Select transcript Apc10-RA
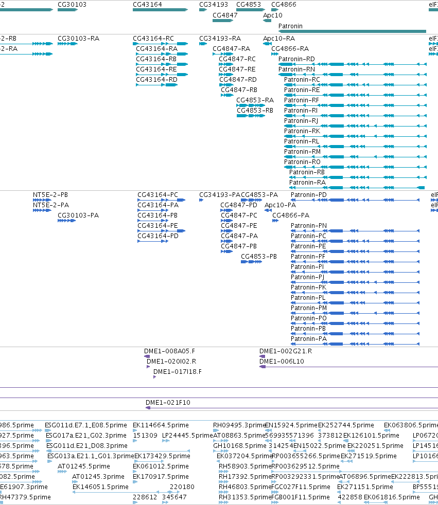The image size is (438, 505). (279, 39)
